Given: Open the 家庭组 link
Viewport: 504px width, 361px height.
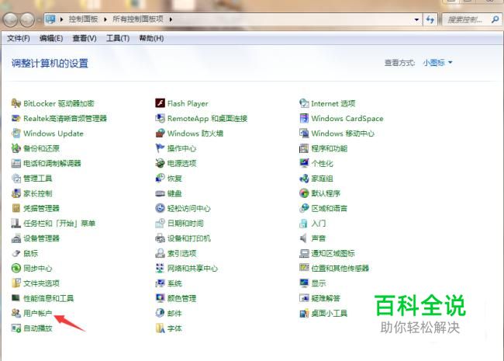Looking at the screenshot, I should pos(322,179).
